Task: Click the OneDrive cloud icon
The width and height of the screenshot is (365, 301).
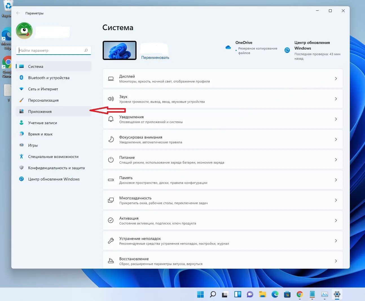Action: pos(228,48)
